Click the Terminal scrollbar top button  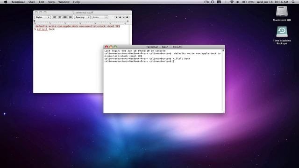(x=223, y=50)
